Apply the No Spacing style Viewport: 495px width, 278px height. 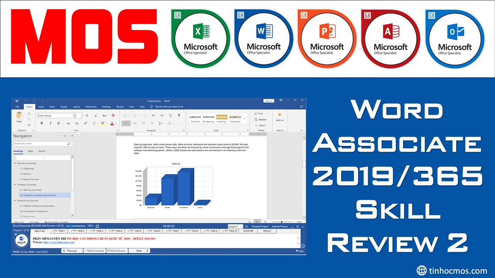coord(208,119)
